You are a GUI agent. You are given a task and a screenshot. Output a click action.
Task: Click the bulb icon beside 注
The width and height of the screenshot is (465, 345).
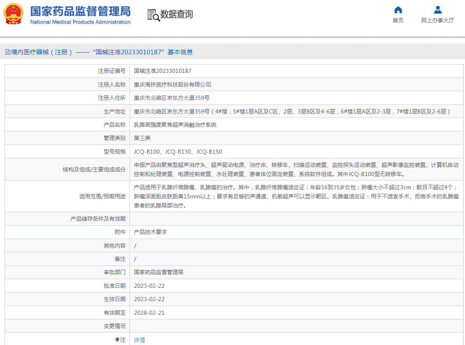[117, 340]
